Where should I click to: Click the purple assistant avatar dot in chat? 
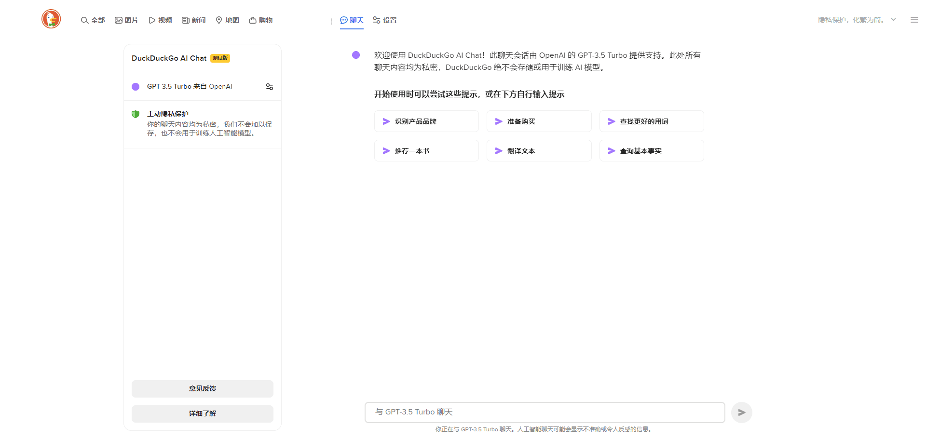(x=356, y=55)
